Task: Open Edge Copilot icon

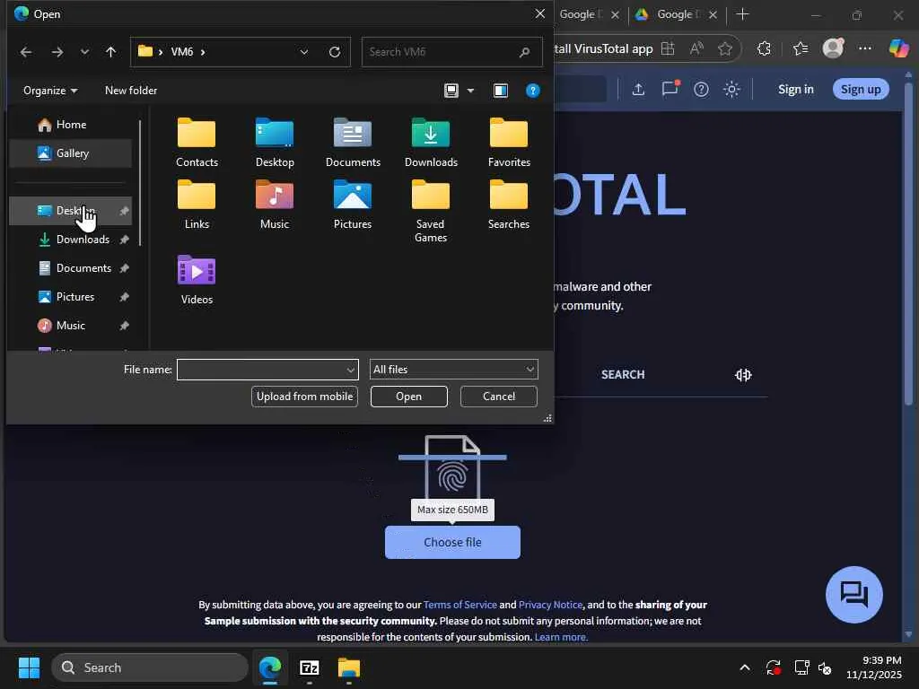Action: coord(898,48)
